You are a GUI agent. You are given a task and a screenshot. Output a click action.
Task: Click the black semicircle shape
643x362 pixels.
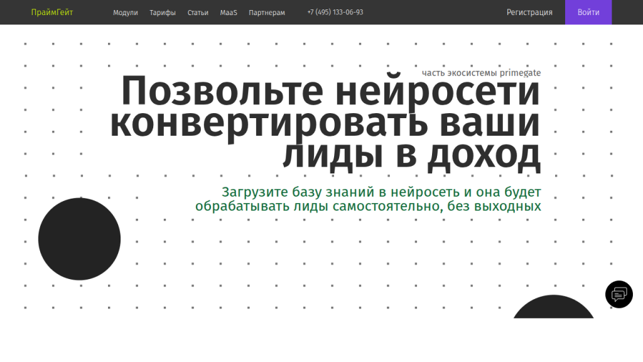point(553,309)
